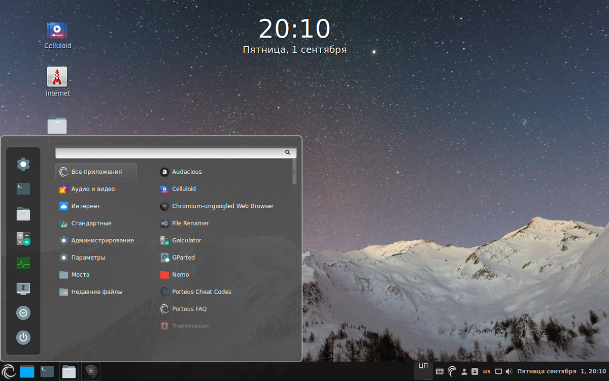609x381 pixels.
Task: Open calculator from menu favorites sidebar
Action: (x=23, y=239)
